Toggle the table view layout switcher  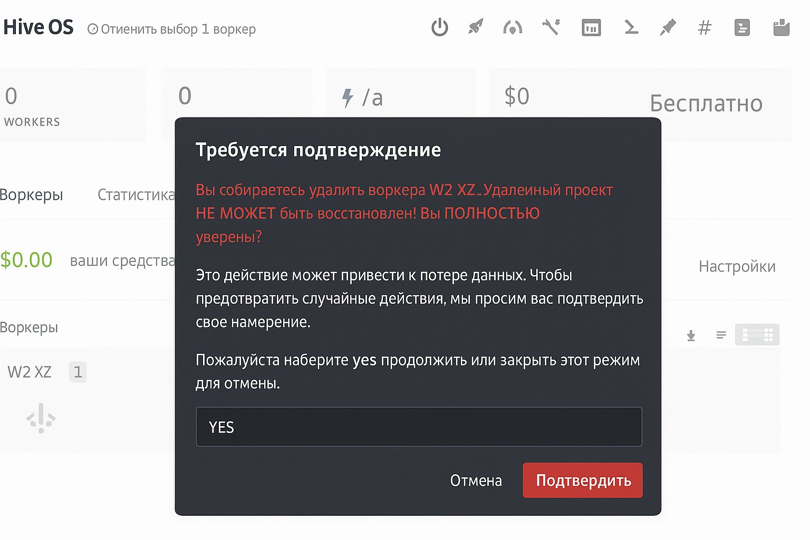pyautogui.click(x=757, y=334)
